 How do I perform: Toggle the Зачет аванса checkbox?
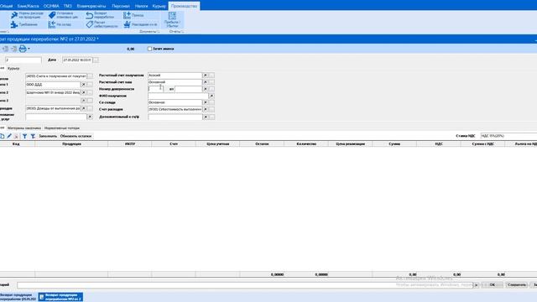pos(149,49)
